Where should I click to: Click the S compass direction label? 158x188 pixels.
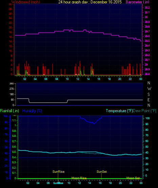click(x=149, y=95)
